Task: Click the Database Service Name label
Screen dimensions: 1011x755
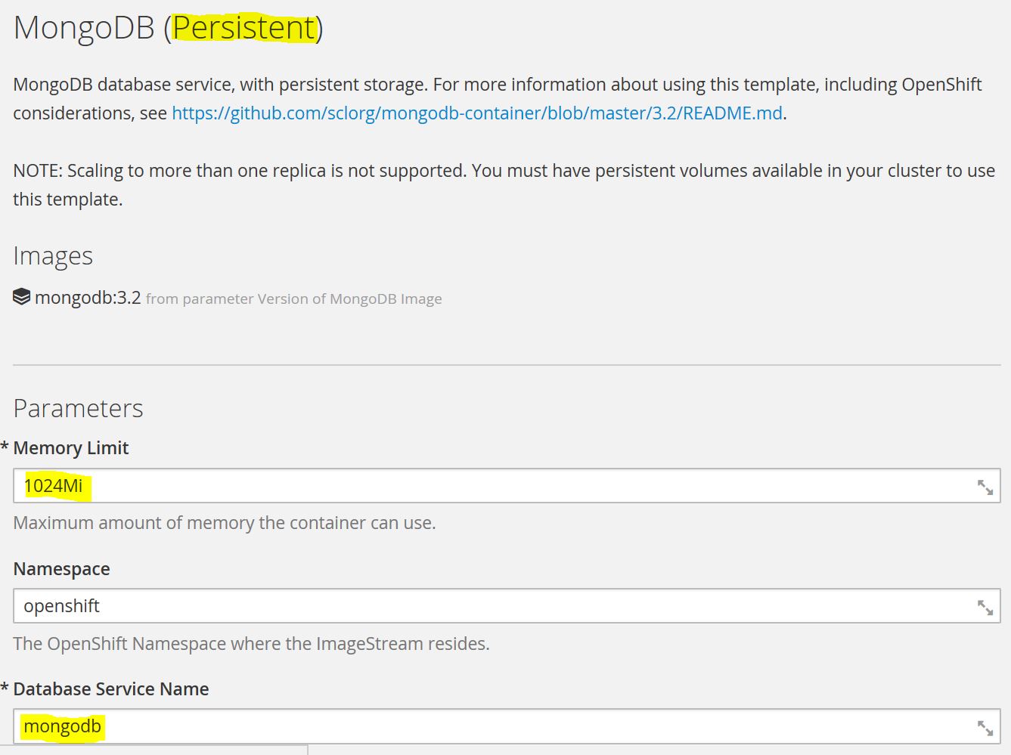Action: [x=111, y=689]
